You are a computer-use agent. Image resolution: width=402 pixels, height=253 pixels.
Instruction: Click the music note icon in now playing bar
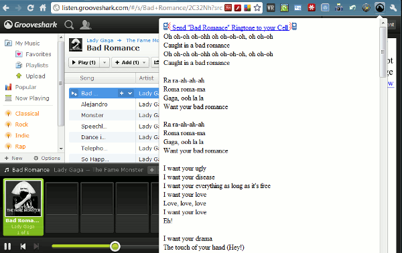point(7,170)
